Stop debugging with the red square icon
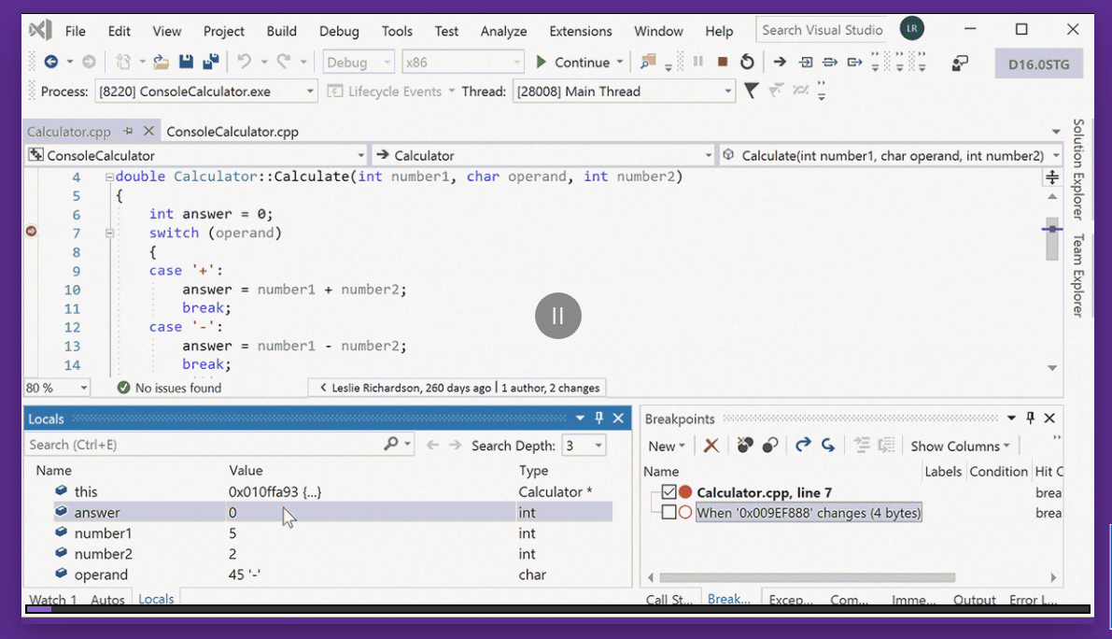The image size is (1112, 639). 721,62
